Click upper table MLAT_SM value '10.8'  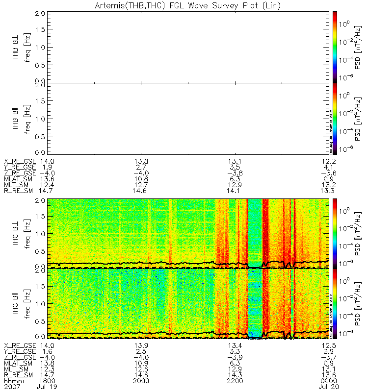point(141,179)
